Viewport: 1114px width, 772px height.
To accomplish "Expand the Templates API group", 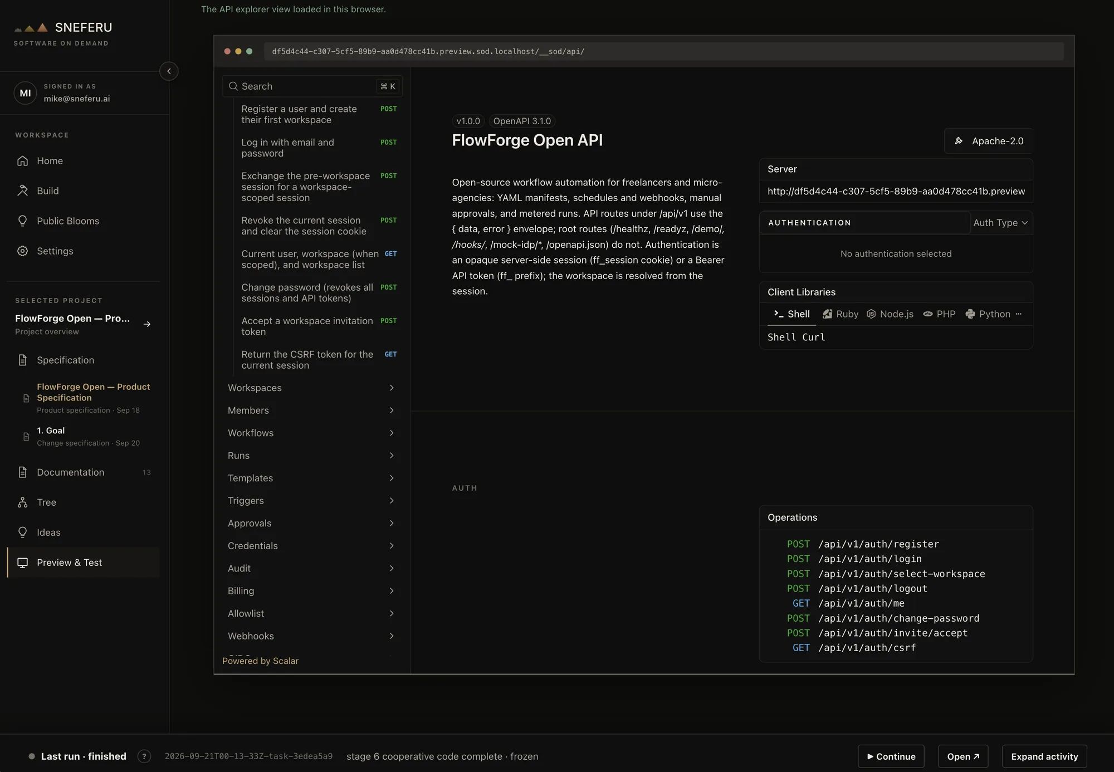I will click(312, 478).
